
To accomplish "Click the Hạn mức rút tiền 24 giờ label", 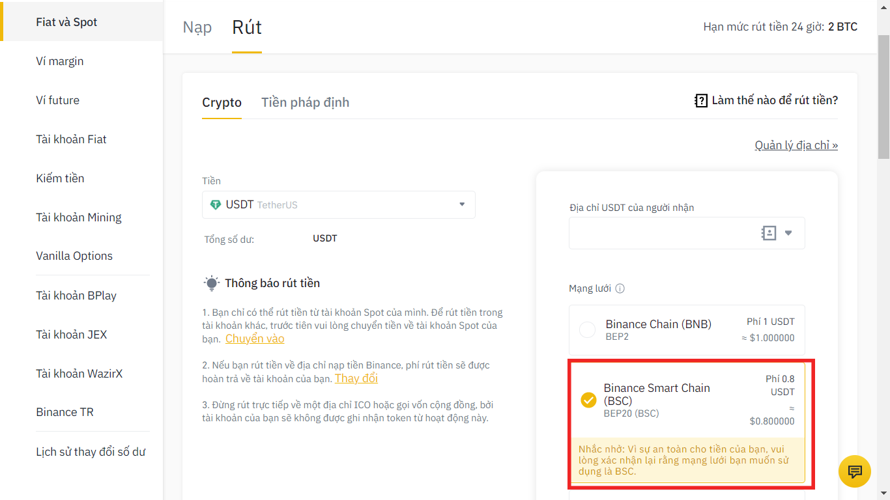I will point(764,27).
